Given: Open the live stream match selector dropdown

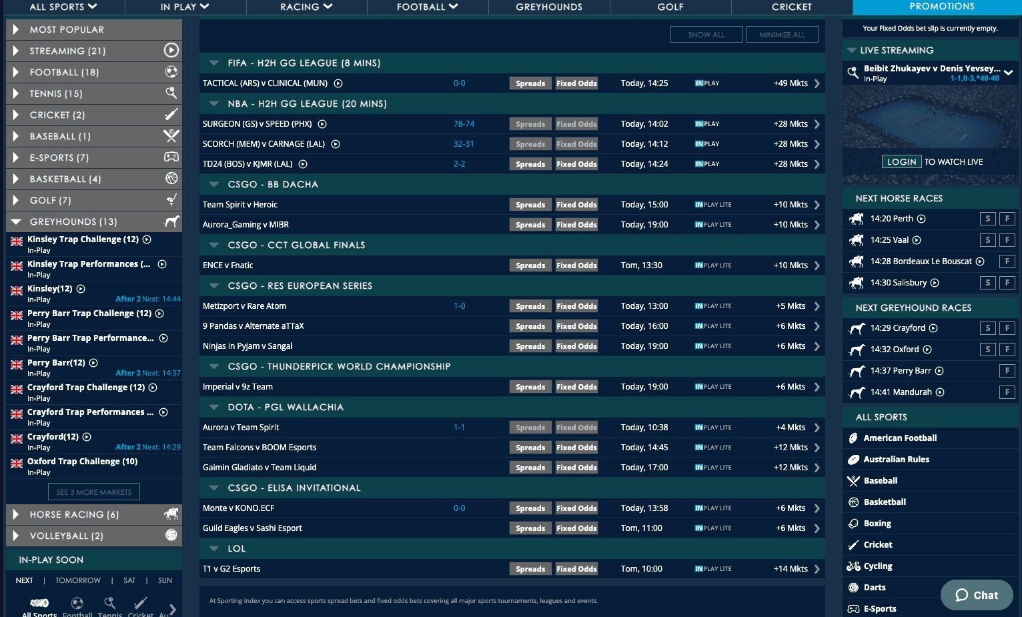Looking at the screenshot, I should click(1008, 73).
